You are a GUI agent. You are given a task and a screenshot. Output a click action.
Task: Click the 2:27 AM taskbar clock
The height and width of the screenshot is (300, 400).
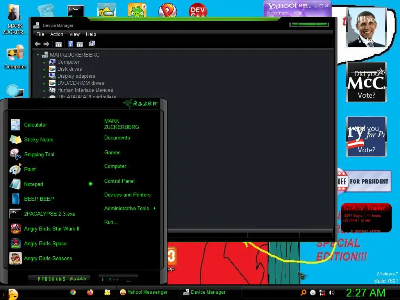coord(366,293)
